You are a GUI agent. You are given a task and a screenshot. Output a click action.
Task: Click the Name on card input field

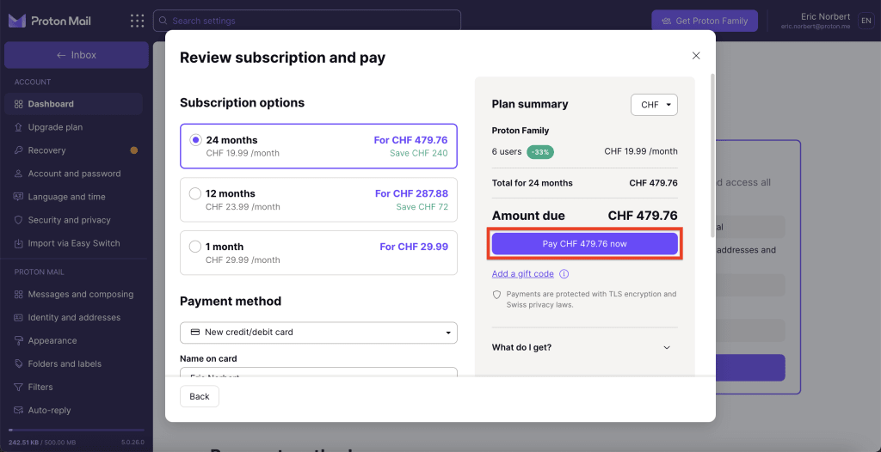pyautogui.click(x=318, y=373)
